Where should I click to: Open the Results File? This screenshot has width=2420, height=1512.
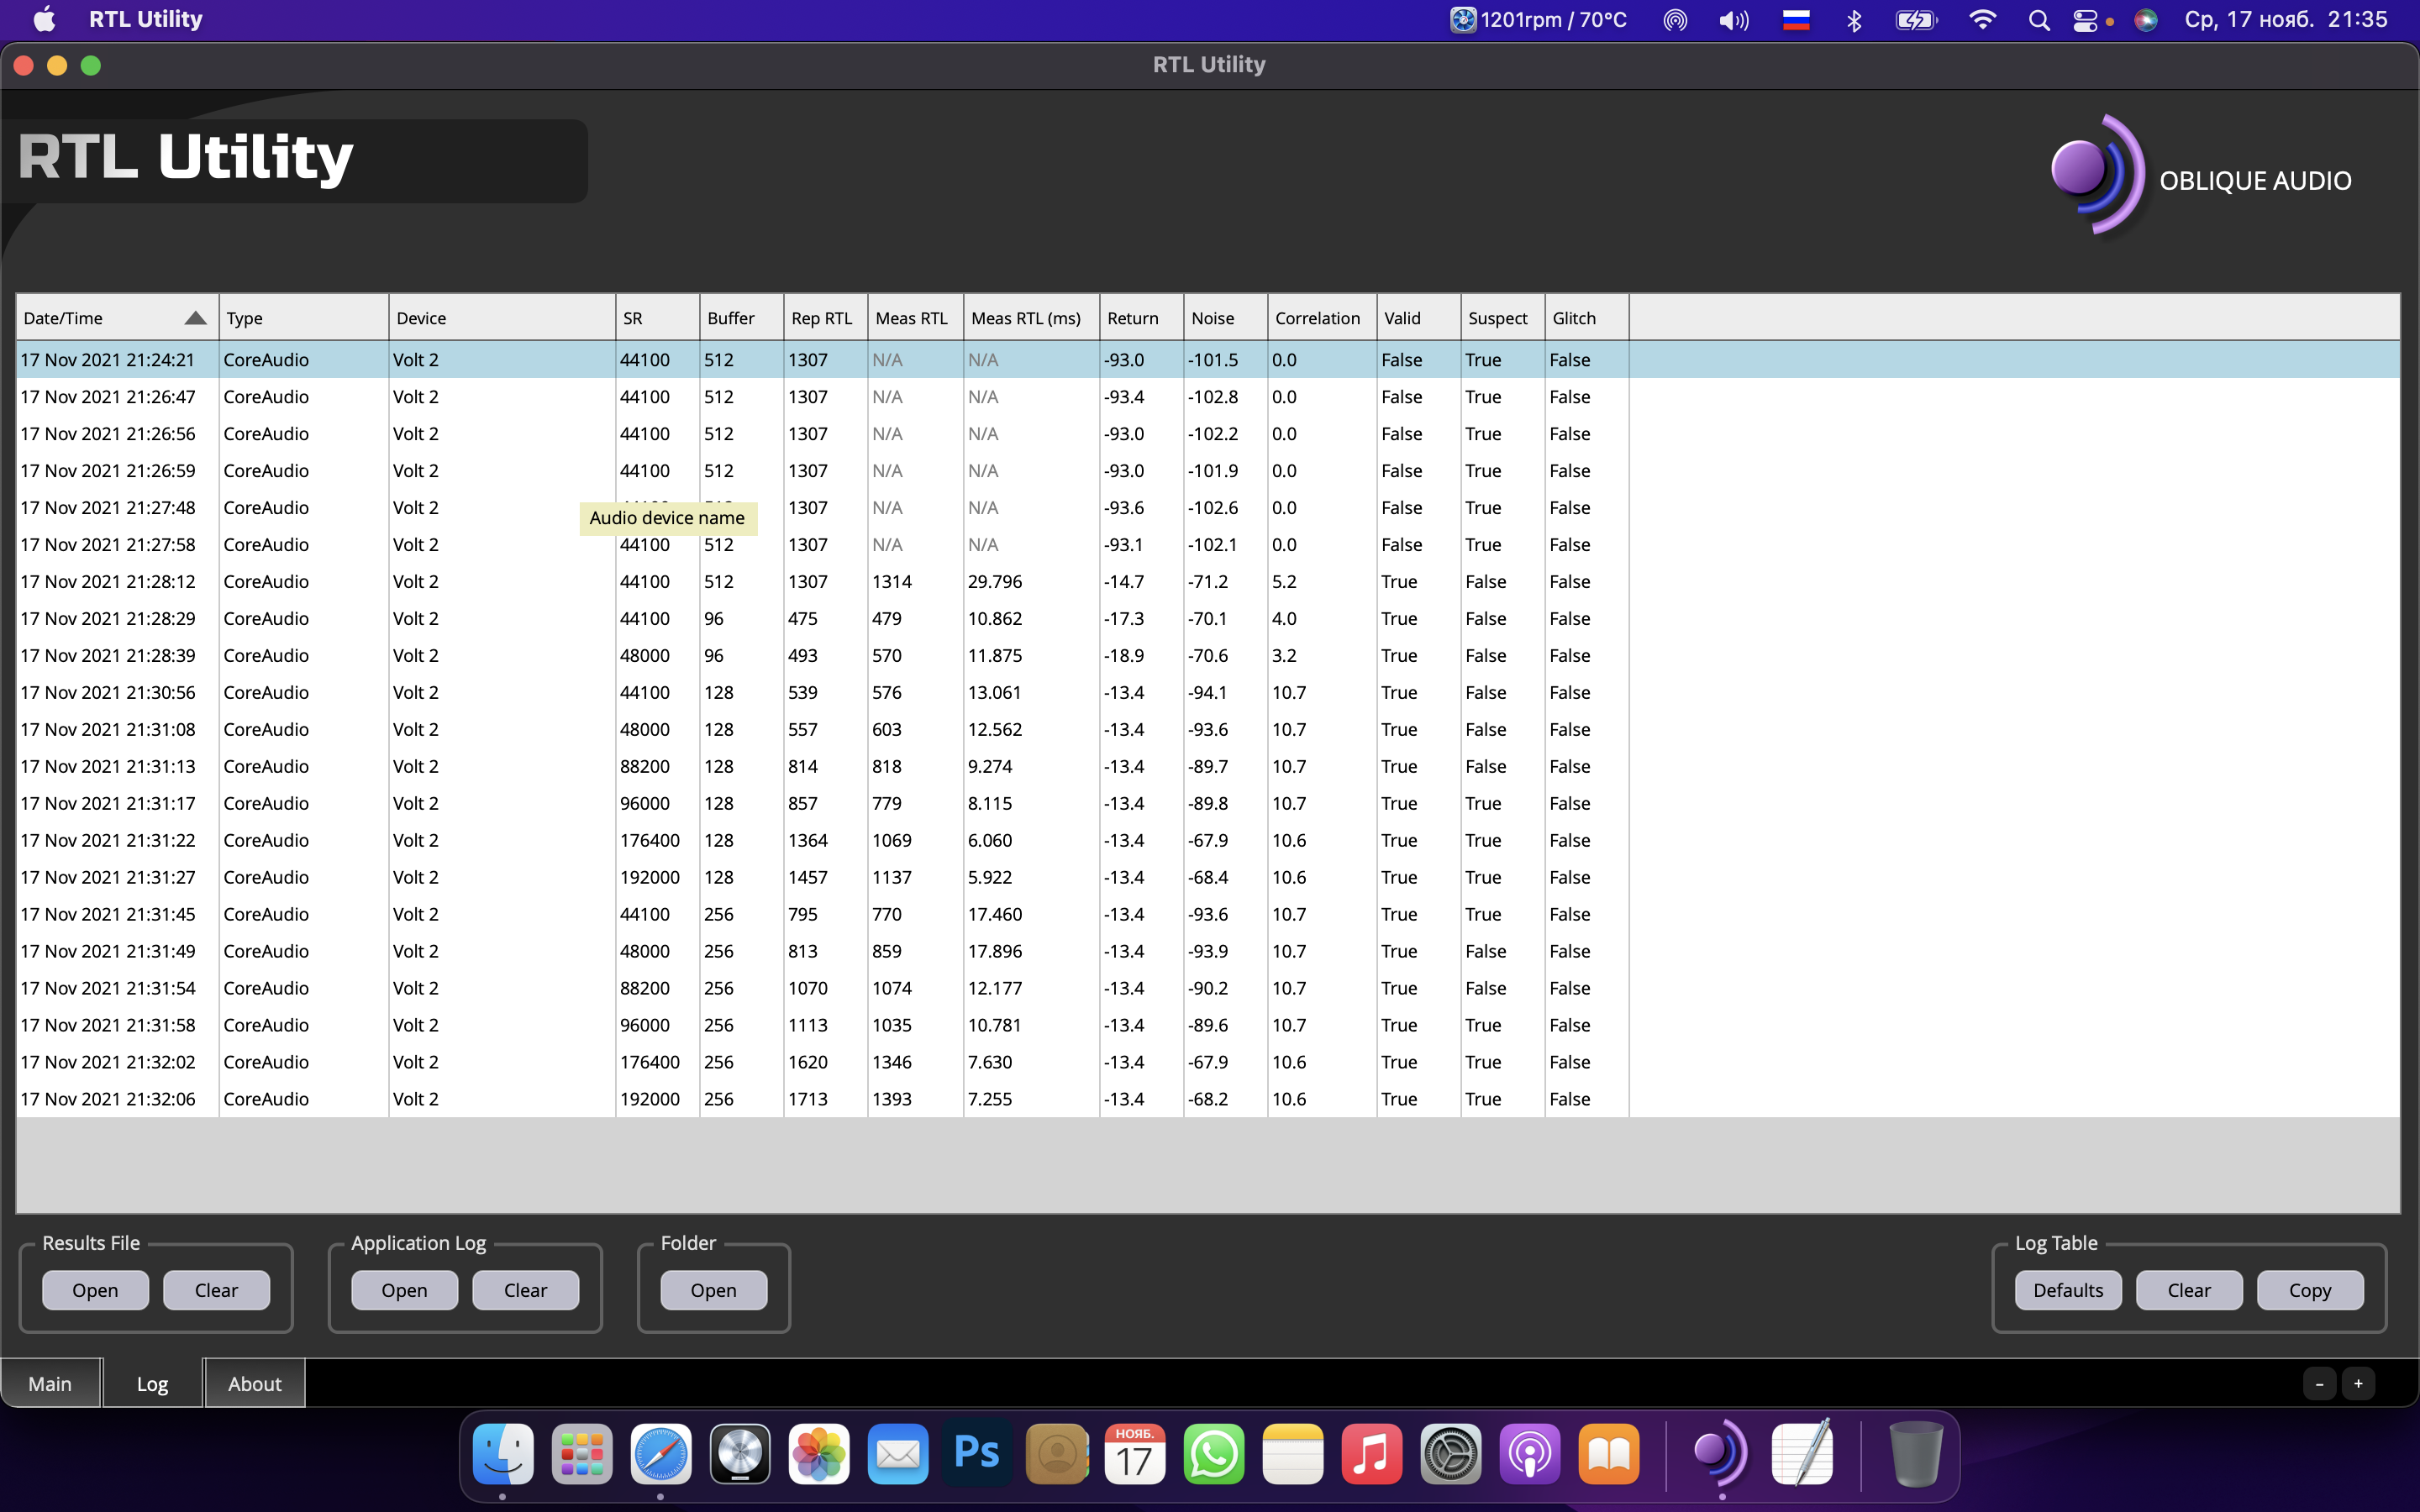coord(95,1290)
